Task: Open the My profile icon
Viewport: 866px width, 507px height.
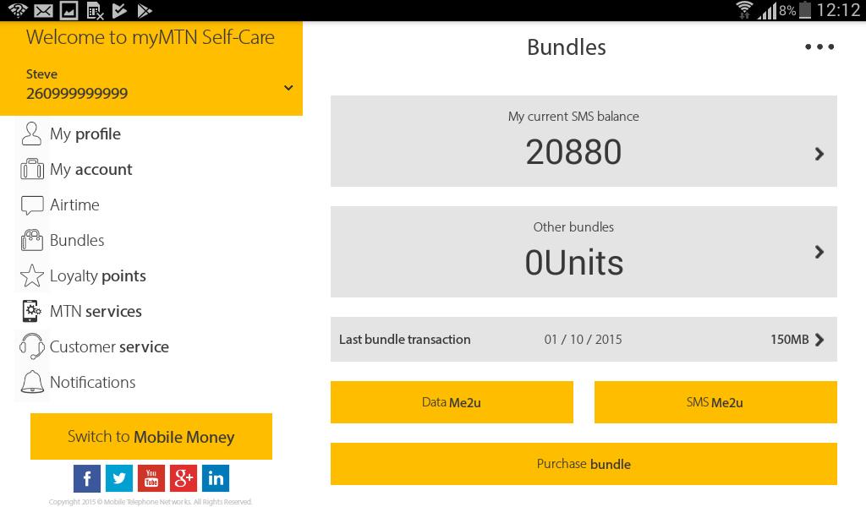Action: click(31, 133)
